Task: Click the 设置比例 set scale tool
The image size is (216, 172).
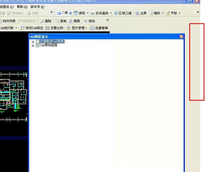Action: (54, 28)
